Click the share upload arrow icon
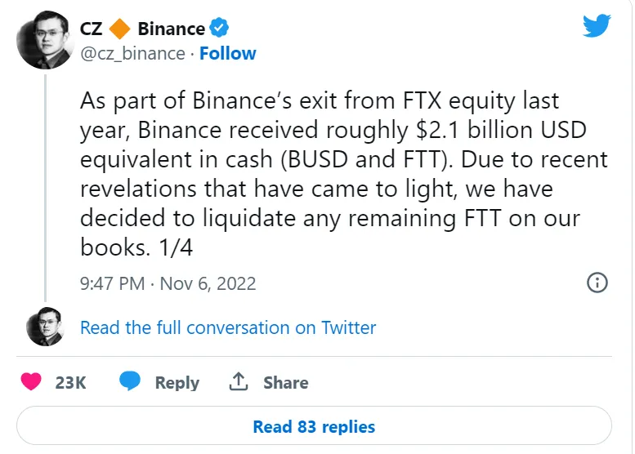The image size is (635, 454). (x=239, y=381)
